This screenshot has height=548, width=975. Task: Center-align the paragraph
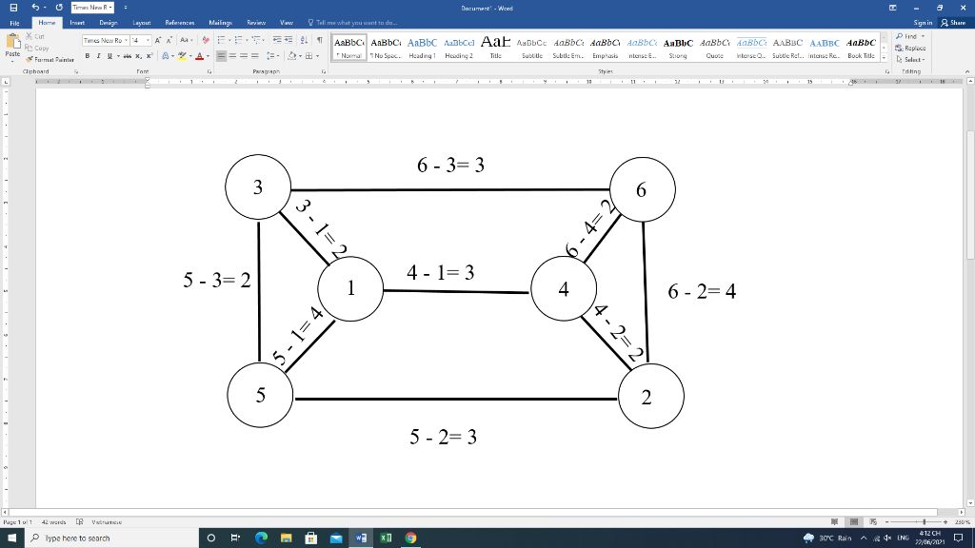tap(232, 56)
